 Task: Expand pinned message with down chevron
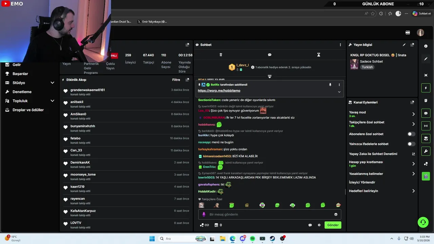[x=339, y=92]
